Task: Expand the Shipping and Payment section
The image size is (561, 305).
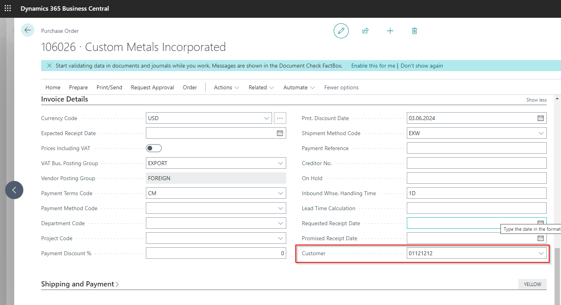Action: [80, 284]
